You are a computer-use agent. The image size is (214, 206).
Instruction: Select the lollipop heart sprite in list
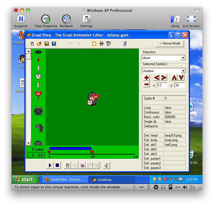coord(38,95)
